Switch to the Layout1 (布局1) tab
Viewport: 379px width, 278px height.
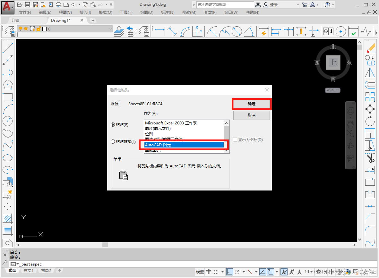pos(29,271)
